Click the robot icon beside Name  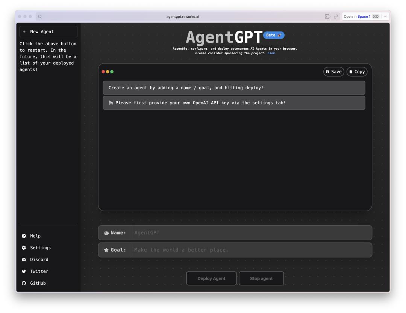106,233
